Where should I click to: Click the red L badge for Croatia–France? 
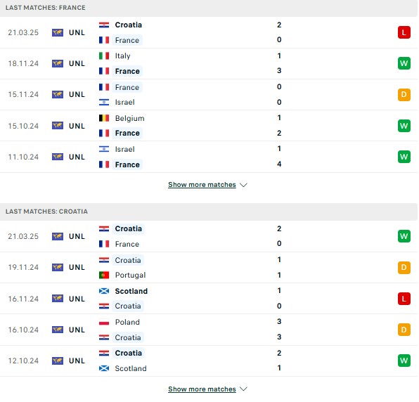click(404, 32)
